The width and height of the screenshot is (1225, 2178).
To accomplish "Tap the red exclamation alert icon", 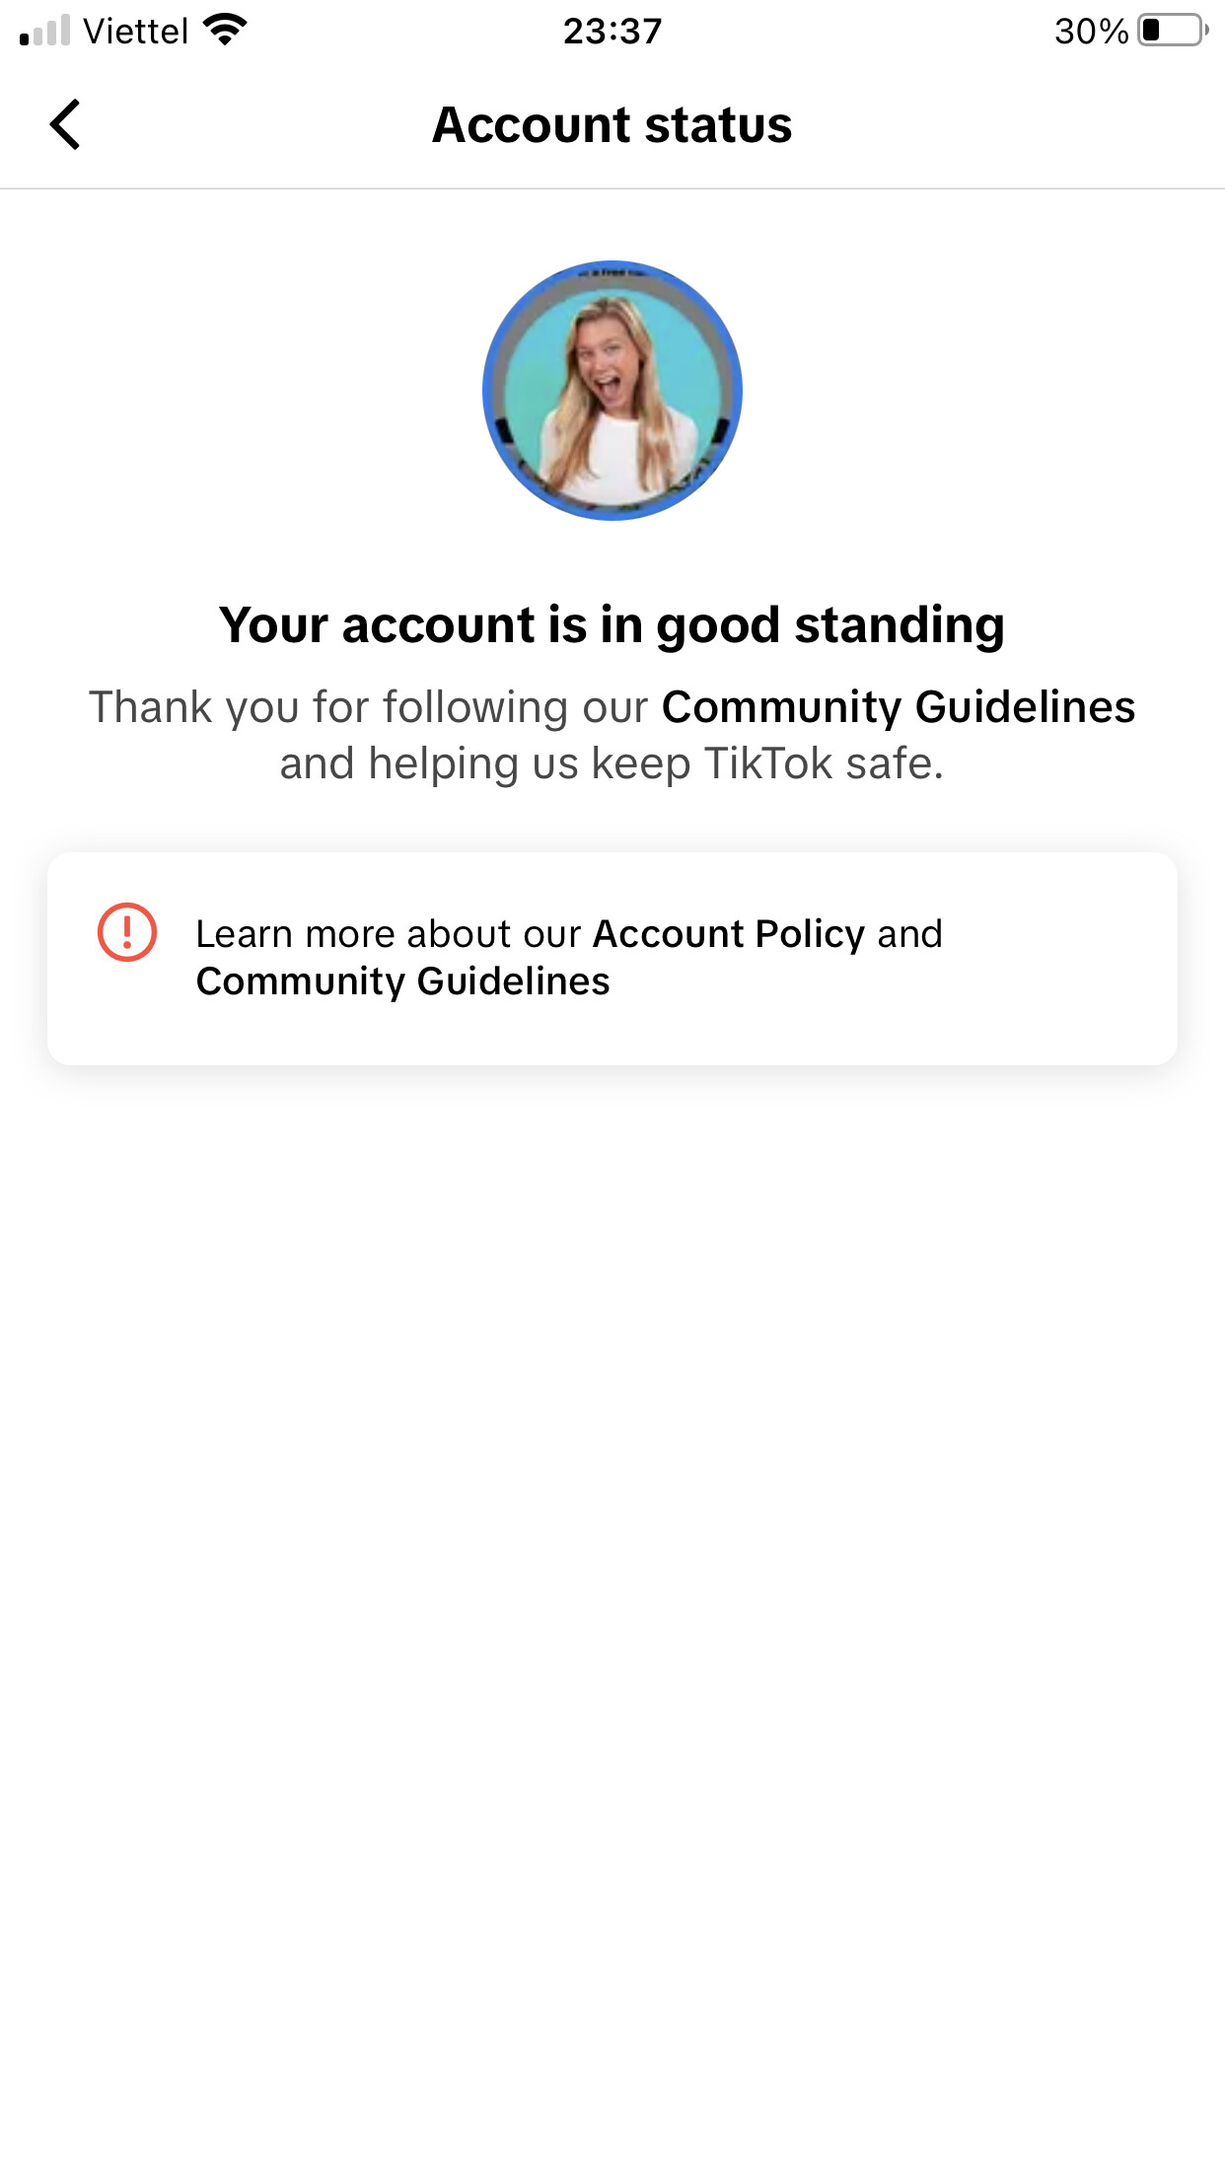I will [127, 932].
